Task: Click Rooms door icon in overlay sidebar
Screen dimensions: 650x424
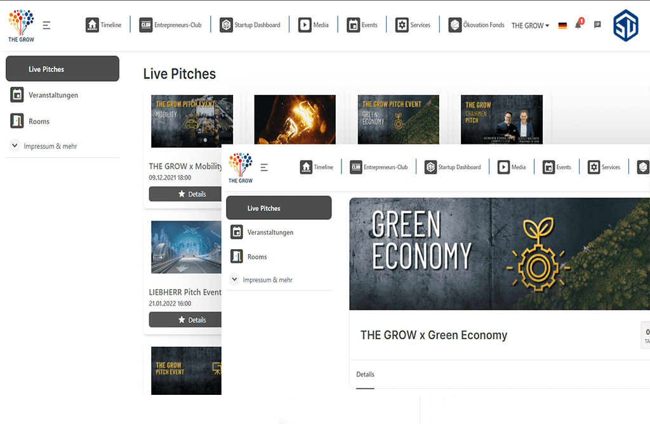Action: [237, 256]
